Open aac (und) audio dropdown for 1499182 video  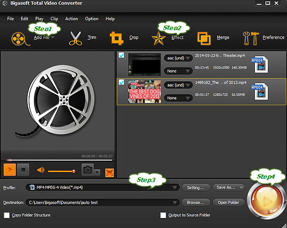pyautogui.click(x=178, y=85)
